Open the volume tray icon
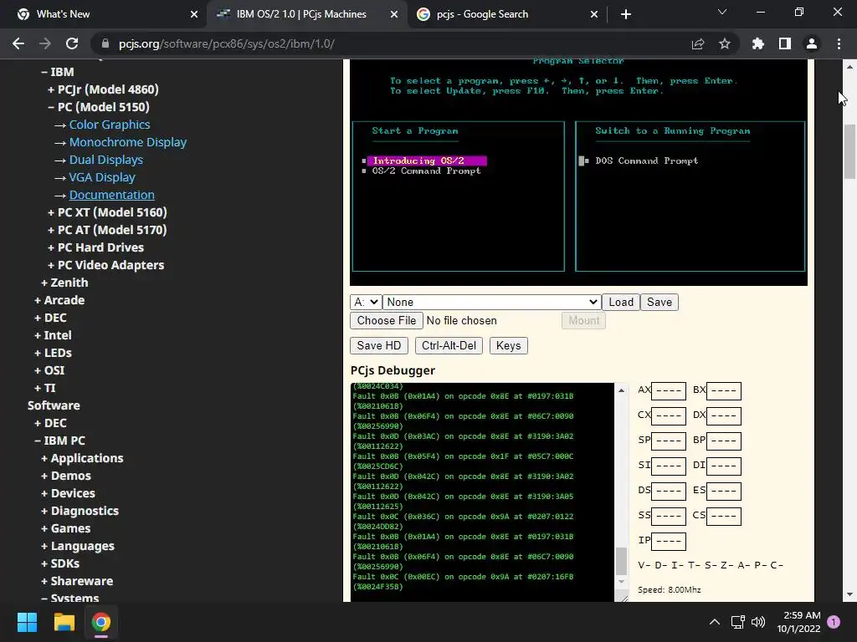The height and width of the screenshot is (642, 857). [758, 622]
